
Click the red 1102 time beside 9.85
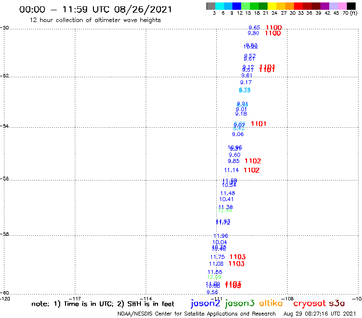(253, 161)
